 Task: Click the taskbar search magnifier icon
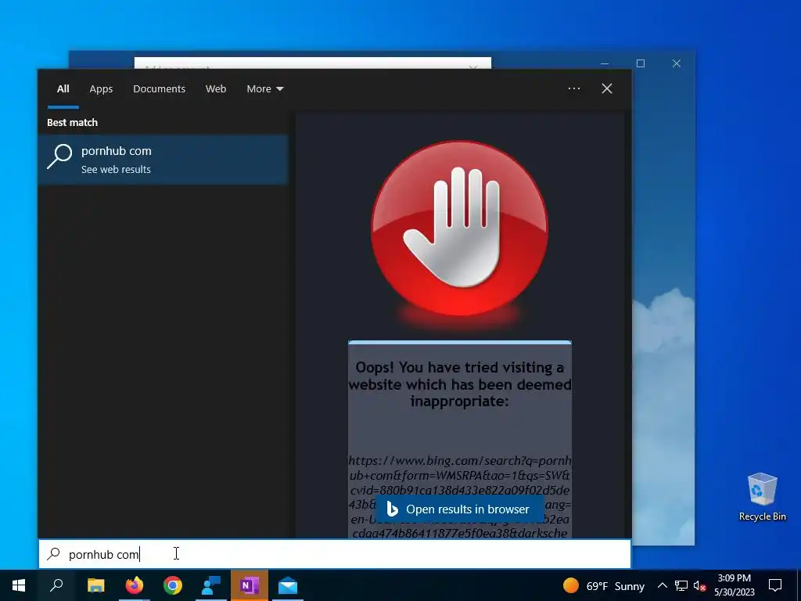pos(56,585)
